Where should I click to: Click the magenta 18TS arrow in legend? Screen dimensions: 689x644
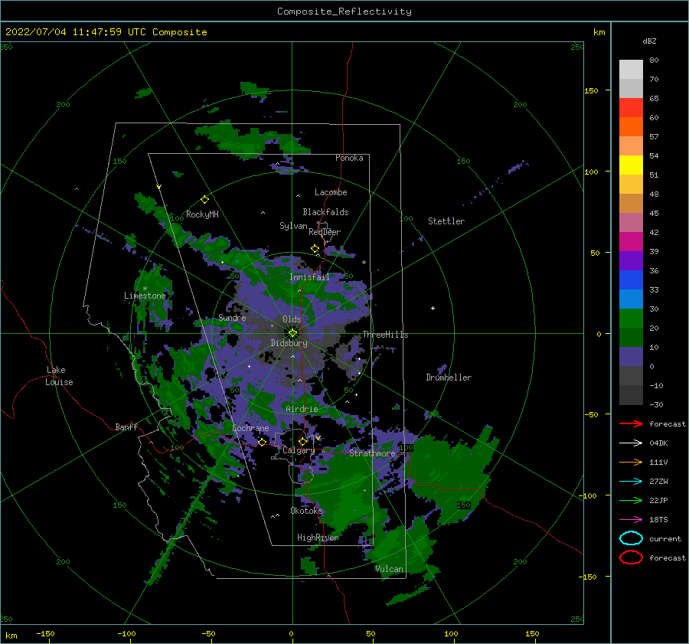(x=631, y=520)
